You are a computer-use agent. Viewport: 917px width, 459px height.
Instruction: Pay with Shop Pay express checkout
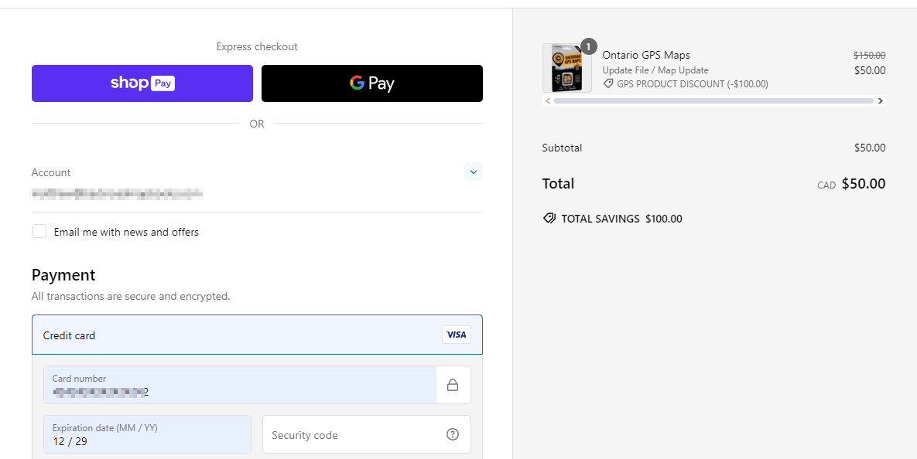pyautogui.click(x=142, y=83)
